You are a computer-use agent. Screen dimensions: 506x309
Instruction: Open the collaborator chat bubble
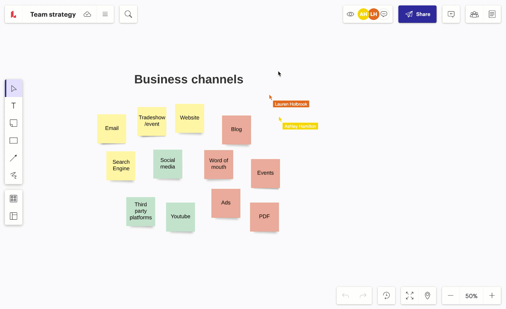click(x=384, y=14)
